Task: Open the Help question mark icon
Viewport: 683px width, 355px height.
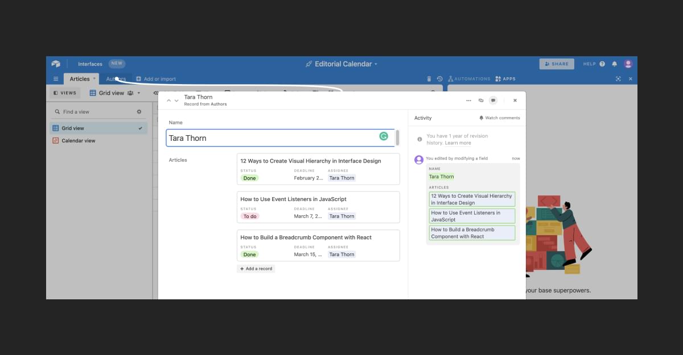Action: tap(602, 64)
